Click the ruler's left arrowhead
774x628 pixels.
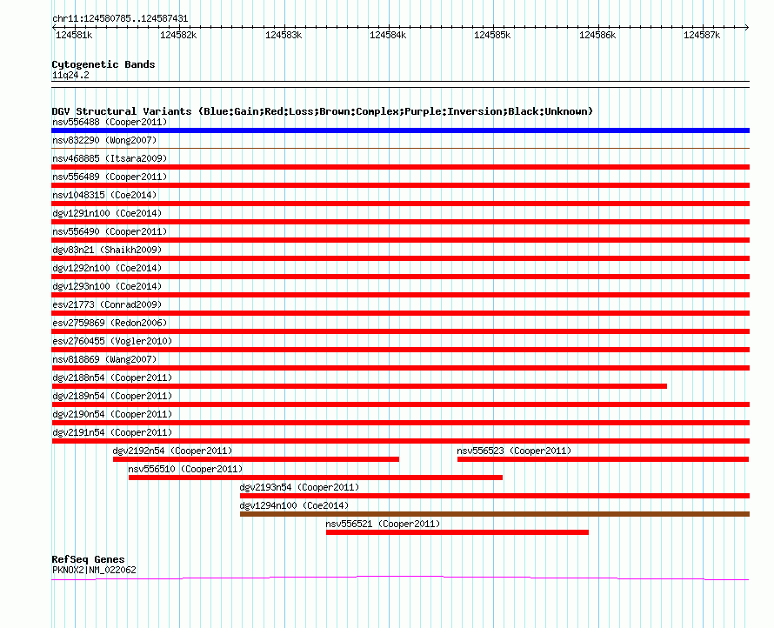click(54, 27)
